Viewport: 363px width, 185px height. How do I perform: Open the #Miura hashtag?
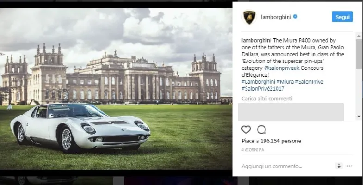pos(285,82)
